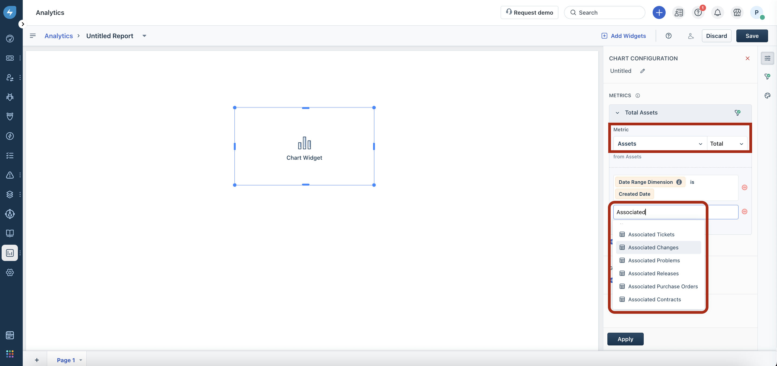The width and height of the screenshot is (777, 366).
Task: Open the marketplace store icon in header
Action: tap(737, 12)
